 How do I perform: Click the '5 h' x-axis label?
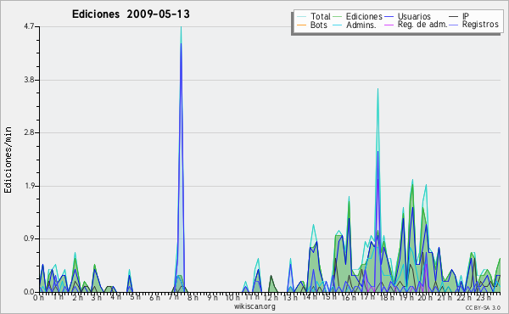click(135, 297)
